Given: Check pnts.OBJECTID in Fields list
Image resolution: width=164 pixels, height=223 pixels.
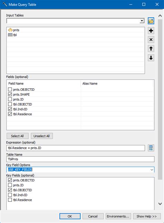Looking at the screenshot, I should [10, 89].
